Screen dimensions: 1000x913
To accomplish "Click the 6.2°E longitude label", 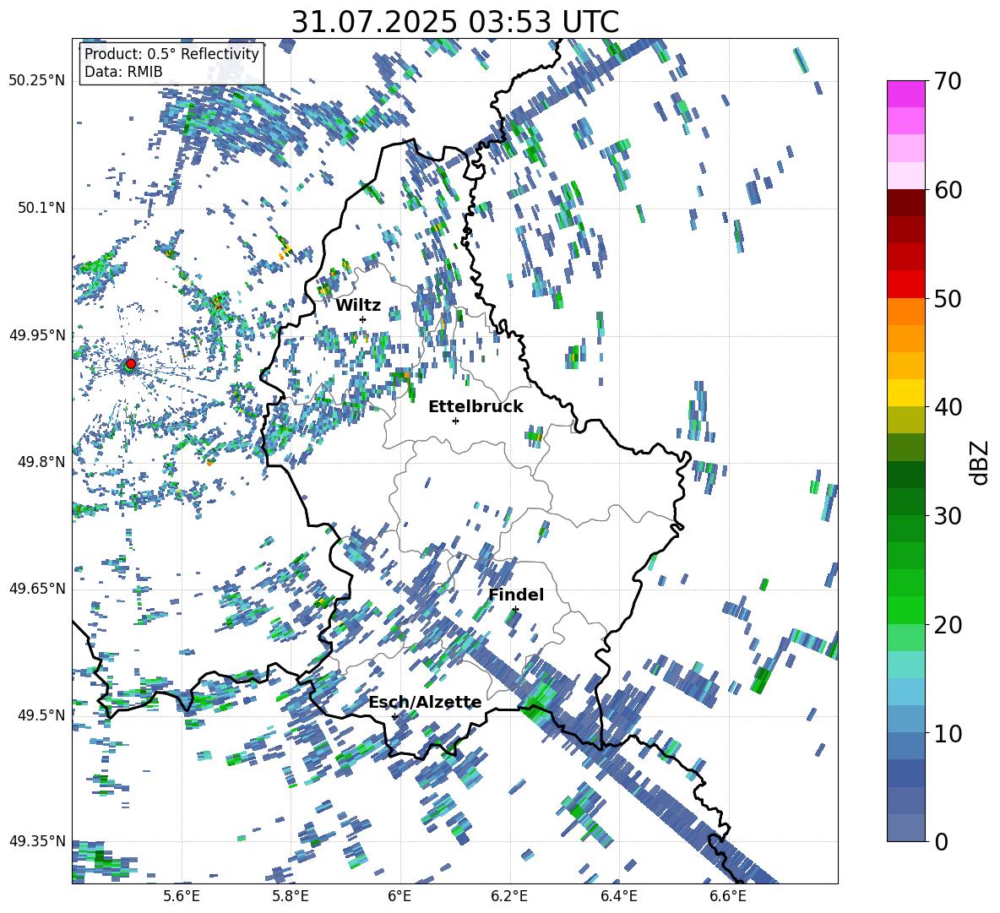I will point(509,896).
